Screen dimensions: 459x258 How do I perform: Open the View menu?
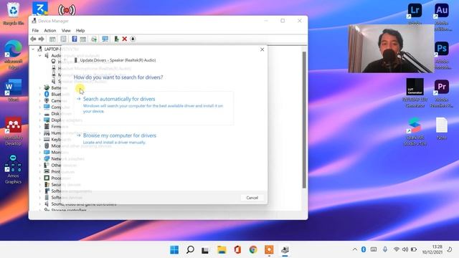66,30
